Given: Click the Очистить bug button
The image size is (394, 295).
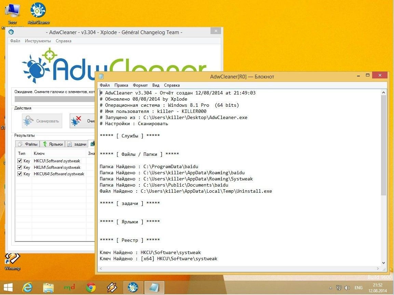Looking at the screenshot, I should [x=82, y=121].
